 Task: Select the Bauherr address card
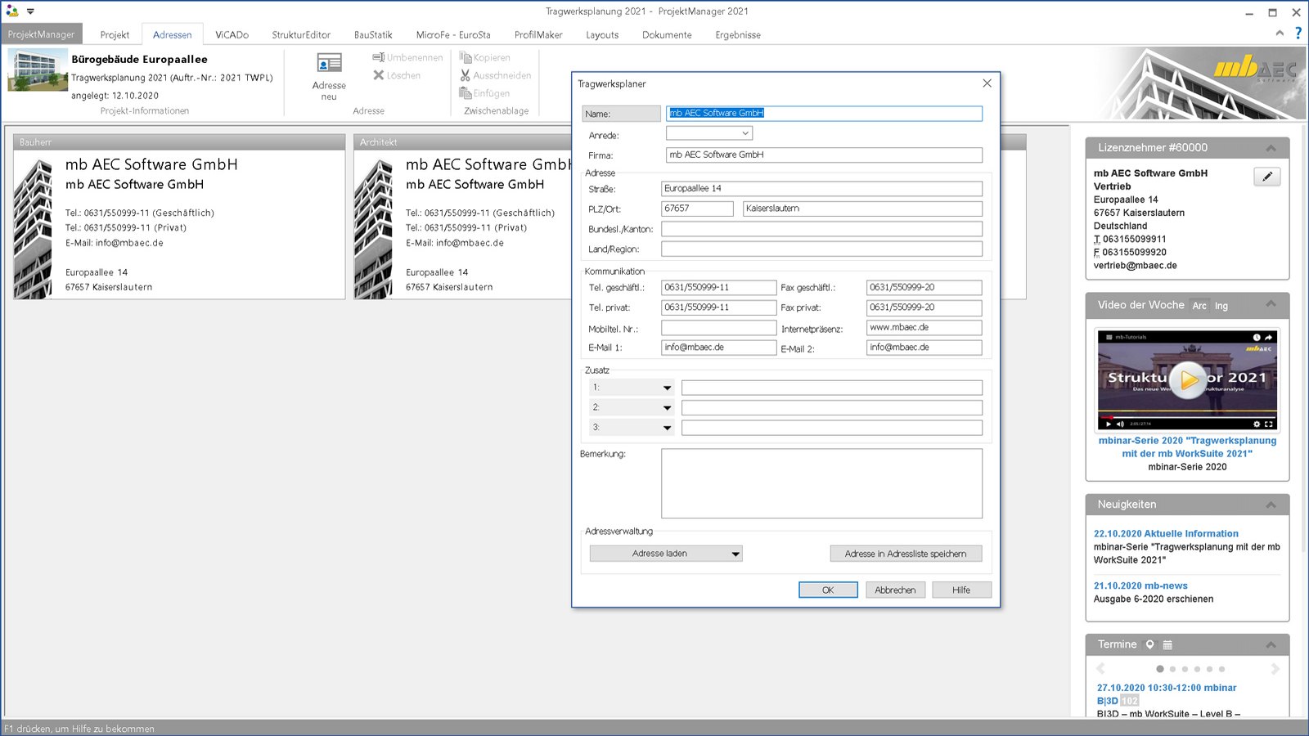point(179,217)
